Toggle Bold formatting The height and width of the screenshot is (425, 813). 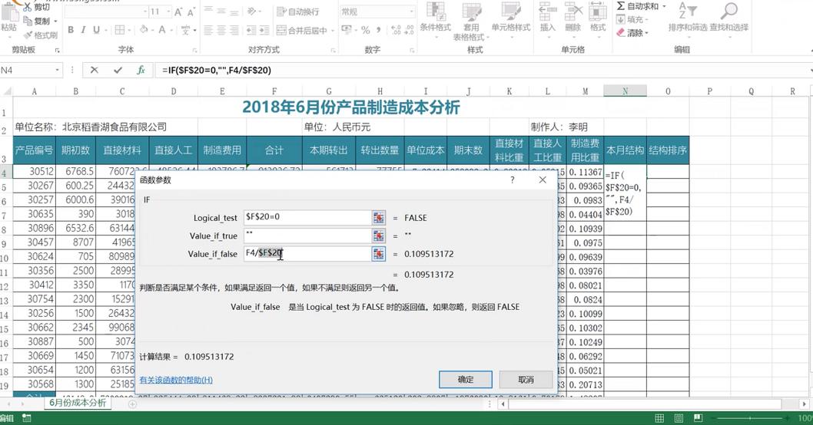pos(71,30)
